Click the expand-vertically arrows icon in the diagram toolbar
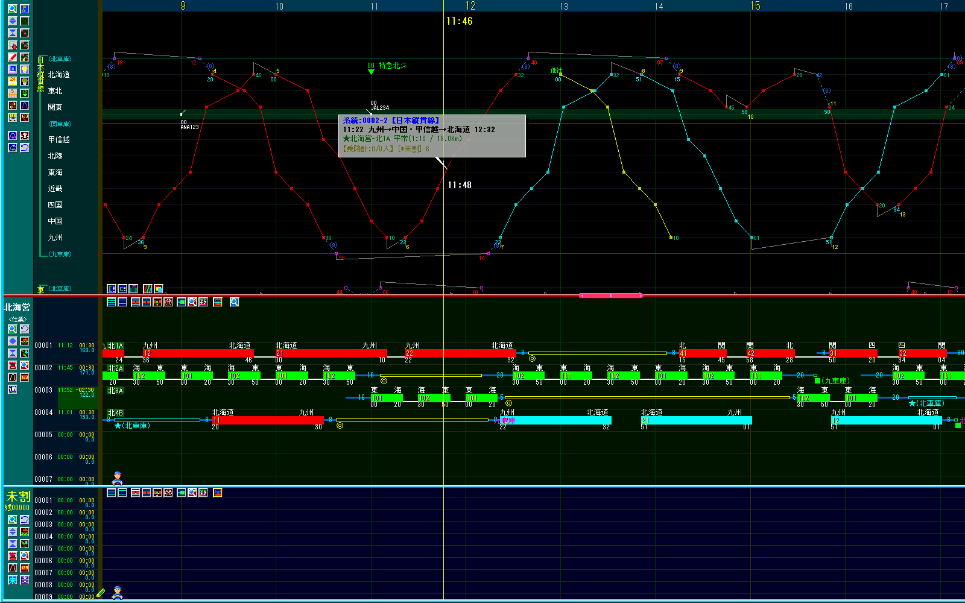Viewport: 965px width, 603px height. (x=12, y=21)
